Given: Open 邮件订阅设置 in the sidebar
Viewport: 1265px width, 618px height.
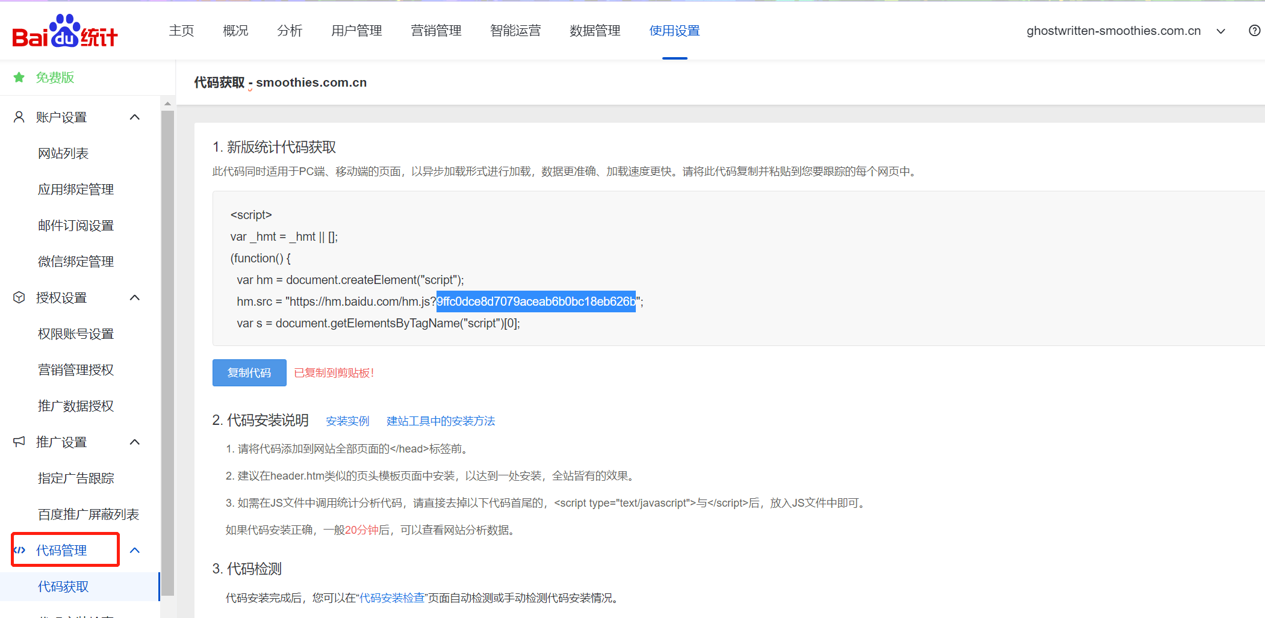Looking at the screenshot, I should click(76, 226).
